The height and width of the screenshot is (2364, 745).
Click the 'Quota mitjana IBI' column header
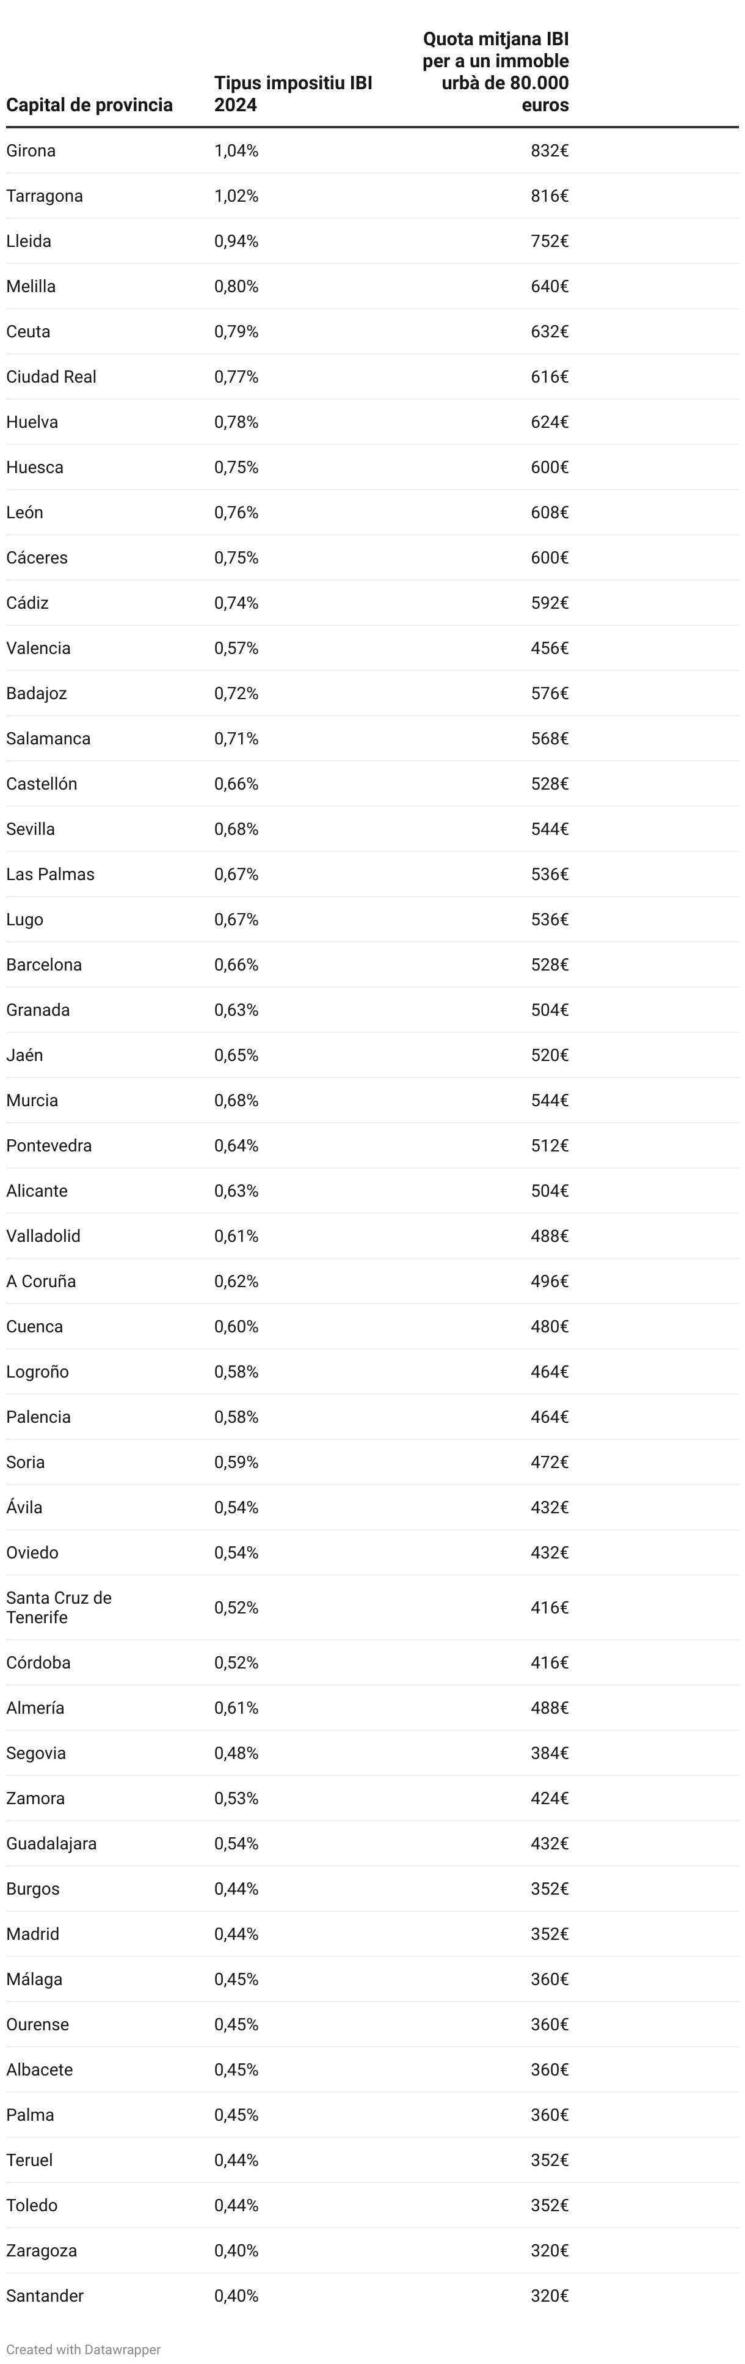pyautogui.click(x=495, y=72)
